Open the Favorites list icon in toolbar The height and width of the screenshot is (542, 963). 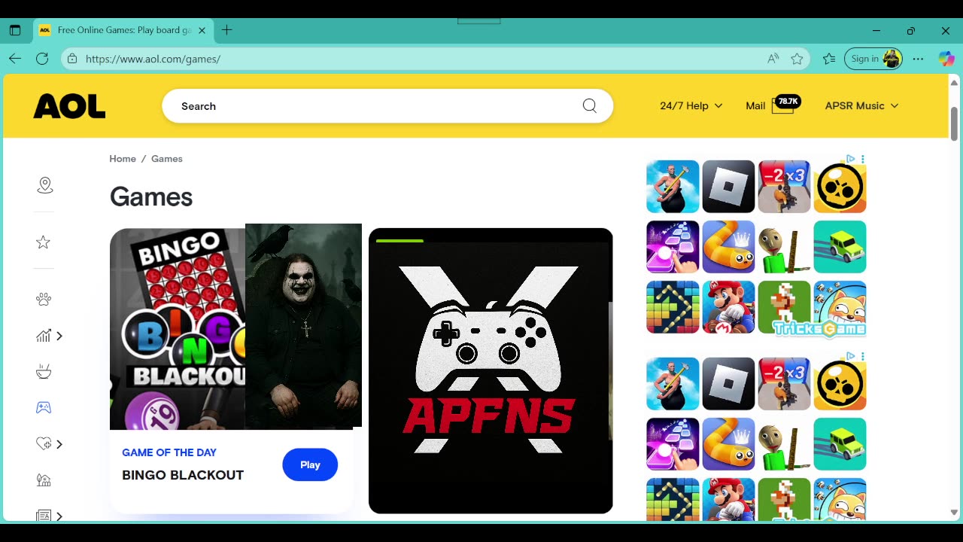(829, 59)
